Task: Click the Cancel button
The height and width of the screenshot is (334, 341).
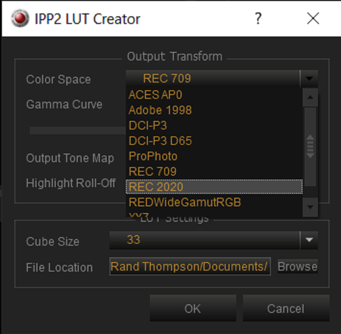Action: point(286,308)
